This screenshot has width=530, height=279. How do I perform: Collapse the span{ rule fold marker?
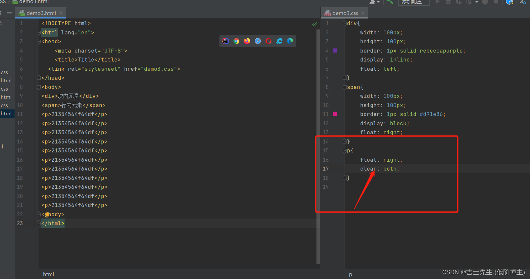(345, 87)
